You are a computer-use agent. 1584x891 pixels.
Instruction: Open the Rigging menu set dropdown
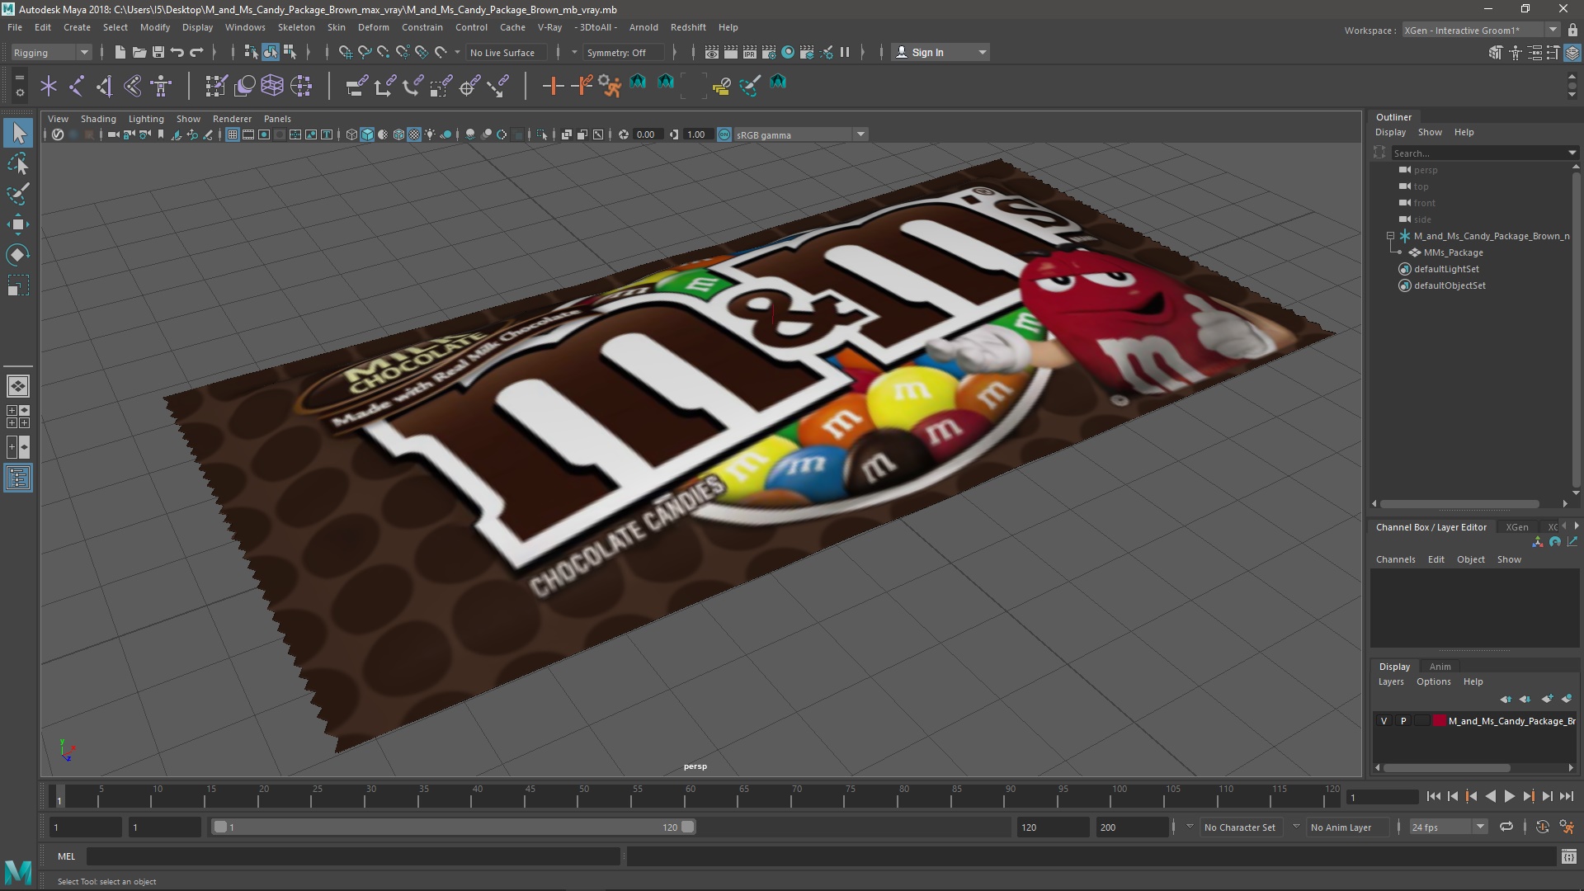click(x=50, y=52)
